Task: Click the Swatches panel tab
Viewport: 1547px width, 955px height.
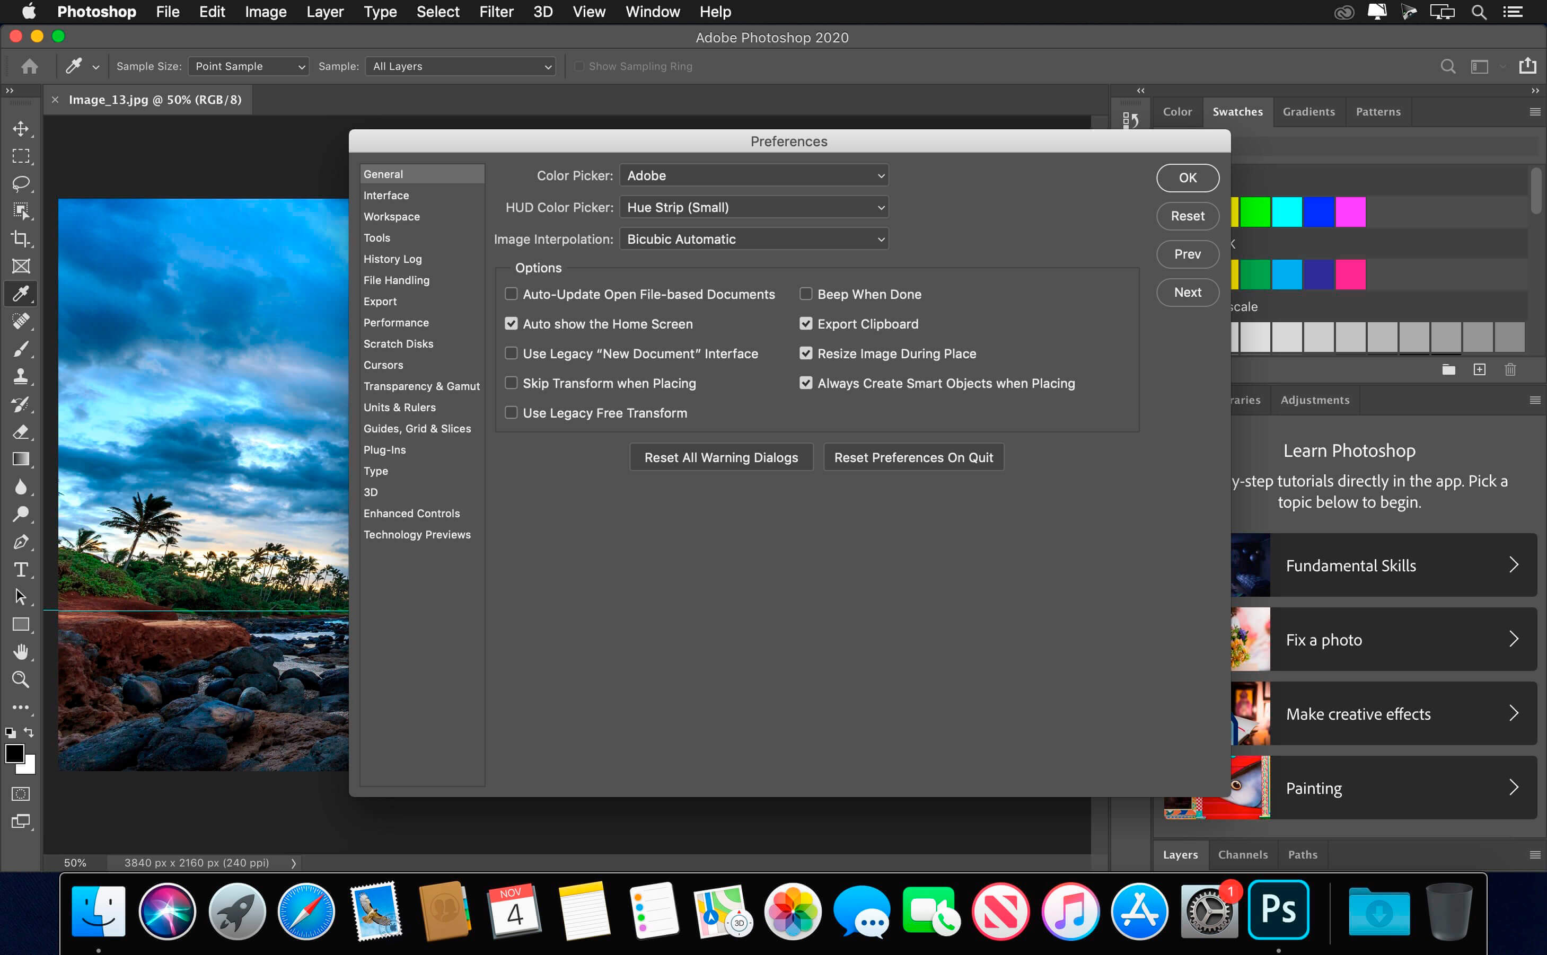Action: (x=1236, y=110)
